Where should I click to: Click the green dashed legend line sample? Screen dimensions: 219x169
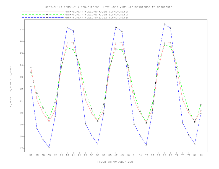tap(43, 15)
